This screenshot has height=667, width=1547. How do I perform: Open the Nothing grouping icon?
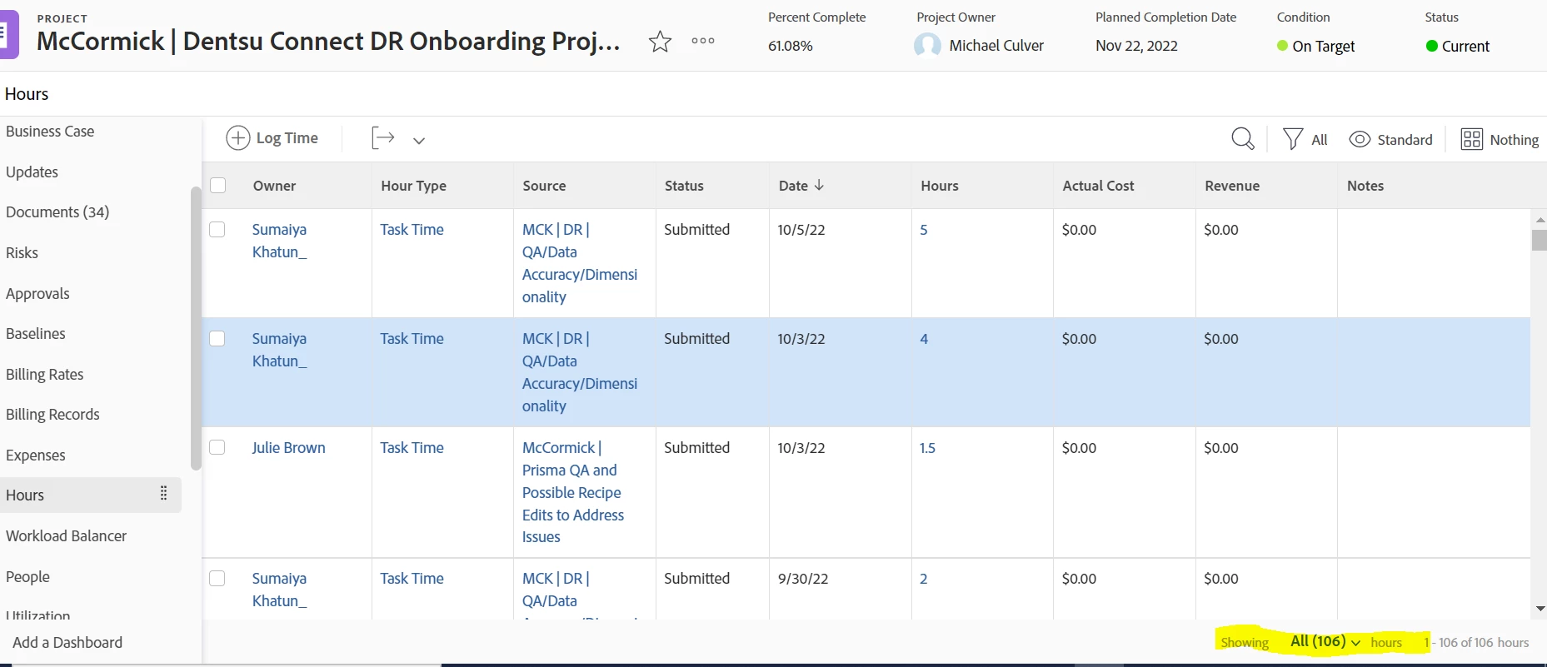pos(1472,139)
